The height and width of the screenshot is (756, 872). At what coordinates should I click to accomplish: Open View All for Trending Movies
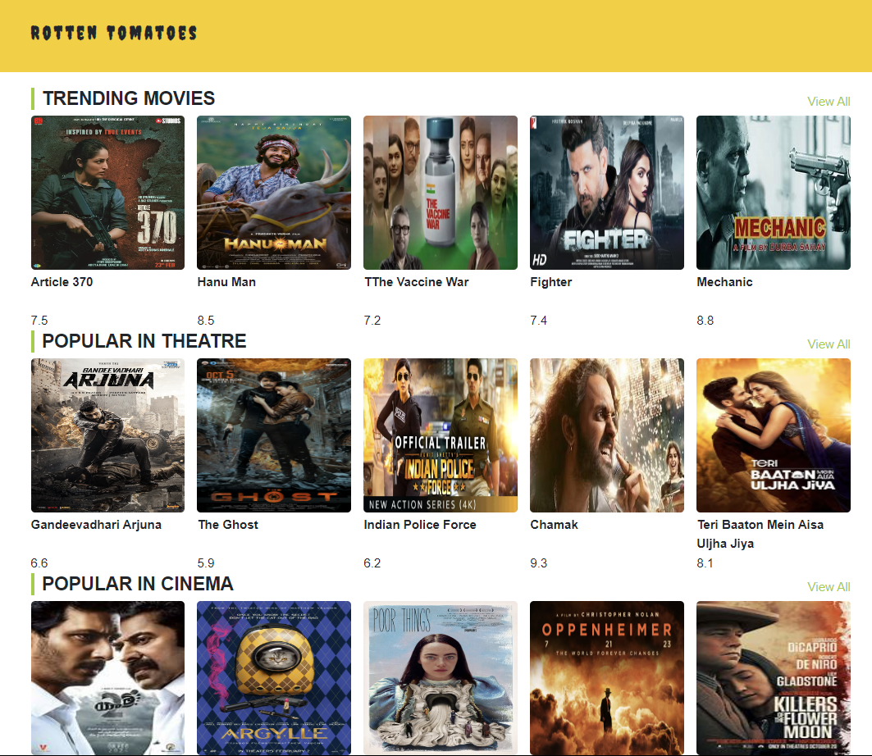tap(829, 102)
